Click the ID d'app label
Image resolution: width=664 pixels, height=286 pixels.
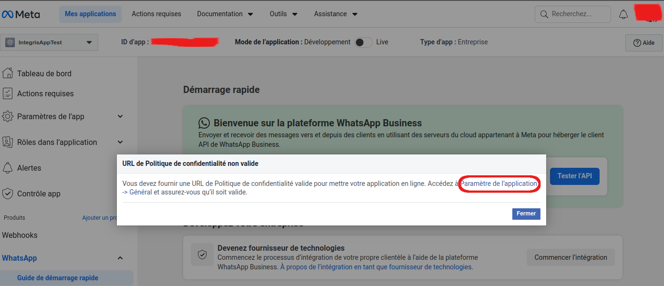tap(135, 42)
